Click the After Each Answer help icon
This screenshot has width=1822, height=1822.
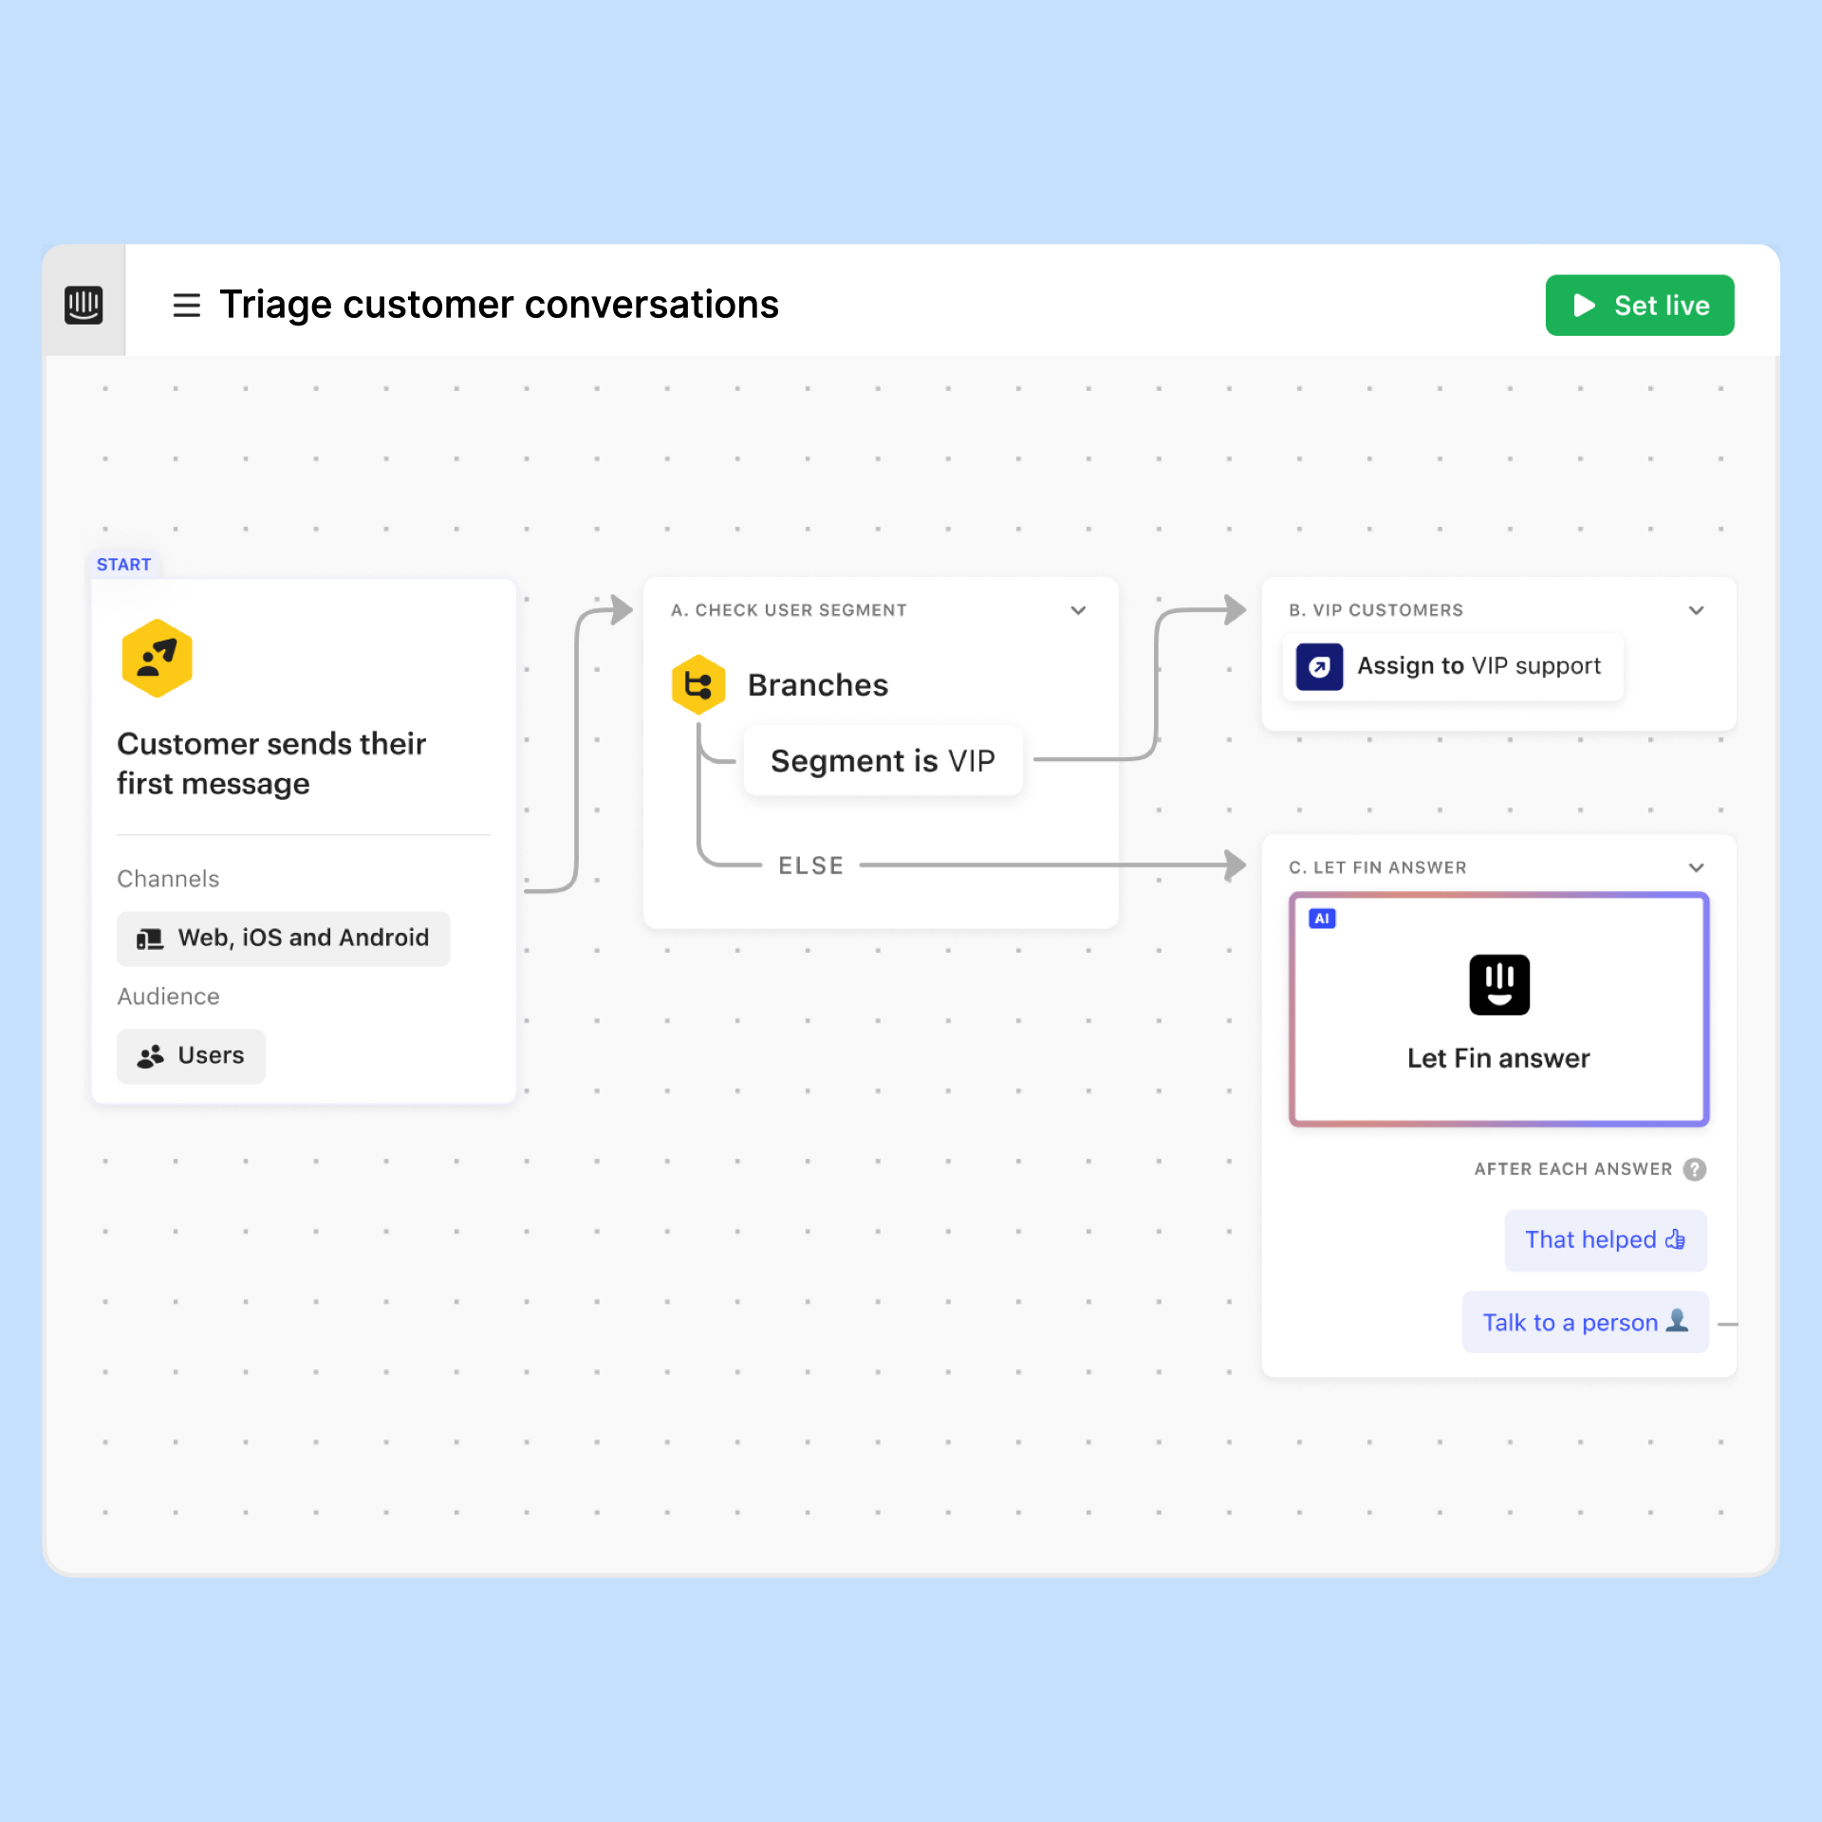point(1694,1169)
